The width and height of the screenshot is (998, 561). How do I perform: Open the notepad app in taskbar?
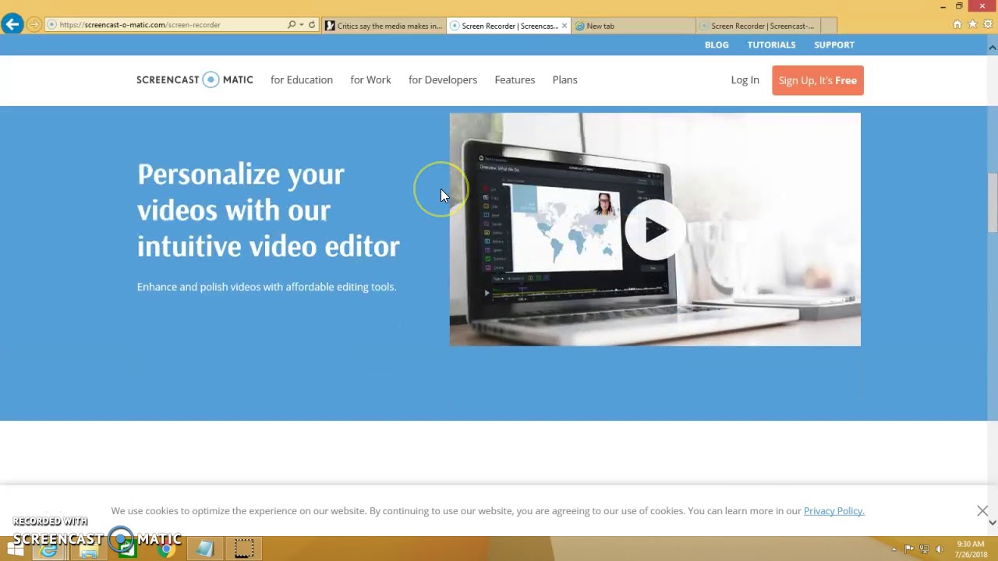pyautogui.click(x=204, y=549)
